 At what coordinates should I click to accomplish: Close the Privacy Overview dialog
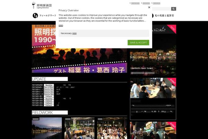(149, 7)
